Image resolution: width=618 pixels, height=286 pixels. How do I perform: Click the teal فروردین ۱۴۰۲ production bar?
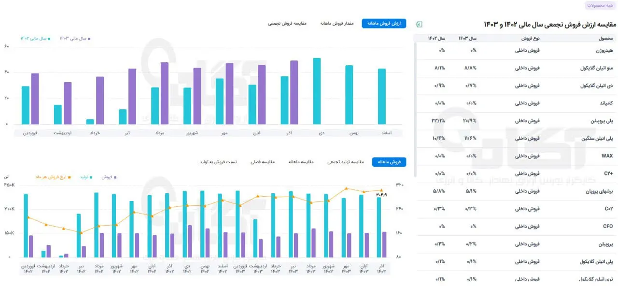26,226
